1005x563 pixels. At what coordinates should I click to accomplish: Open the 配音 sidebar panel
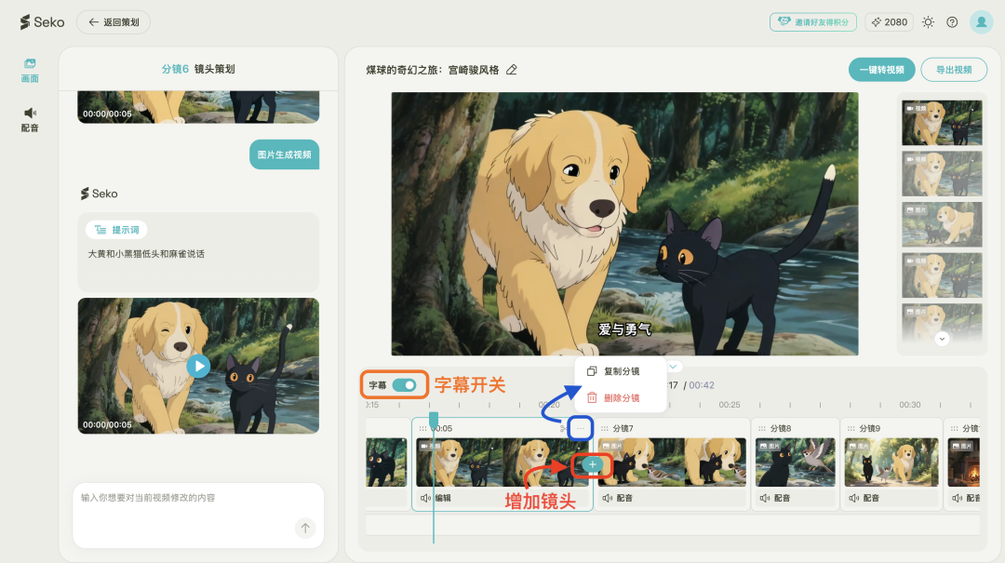pyautogui.click(x=30, y=120)
